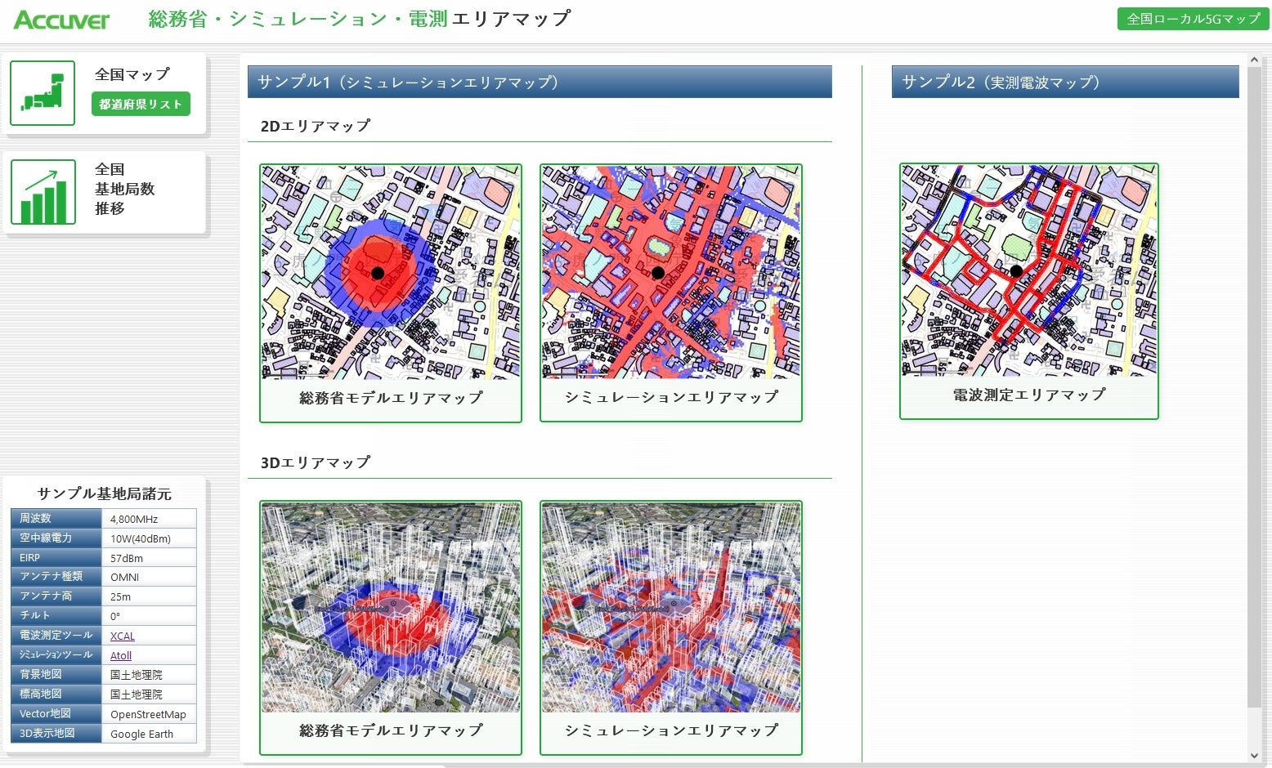The image size is (1272, 768).
Task: Click the Accuver logo
Action: pos(61,20)
